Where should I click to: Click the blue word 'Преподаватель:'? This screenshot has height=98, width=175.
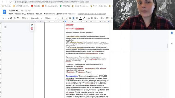pos(72,76)
